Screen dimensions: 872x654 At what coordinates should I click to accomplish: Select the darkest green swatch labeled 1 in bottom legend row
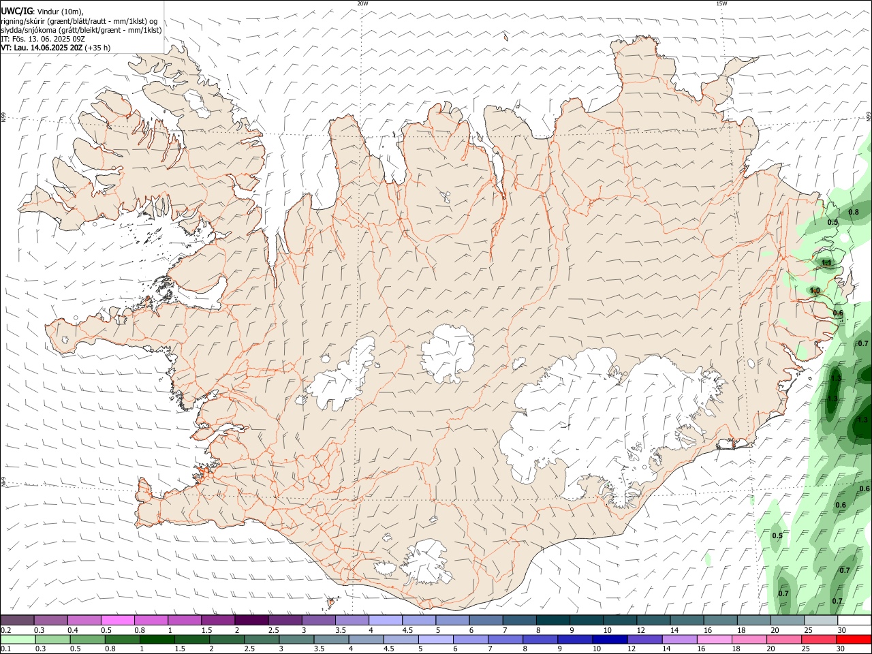tap(157, 640)
